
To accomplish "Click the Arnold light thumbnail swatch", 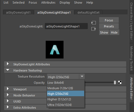I will click(x=55, y=50).
